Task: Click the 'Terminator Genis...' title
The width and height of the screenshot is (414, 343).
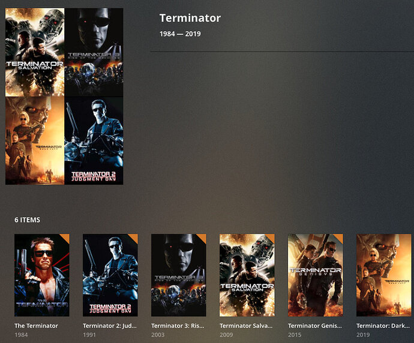Action: point(315,326)
